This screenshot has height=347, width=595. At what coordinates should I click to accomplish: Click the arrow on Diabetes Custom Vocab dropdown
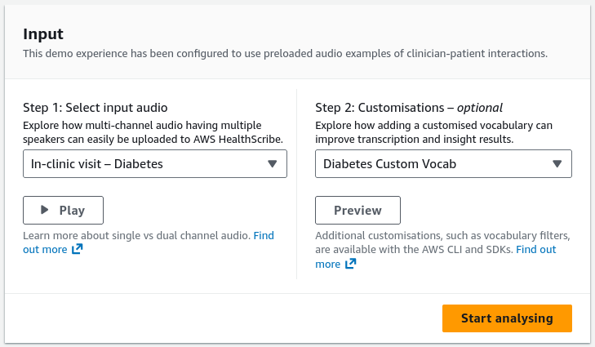(557, 163)
